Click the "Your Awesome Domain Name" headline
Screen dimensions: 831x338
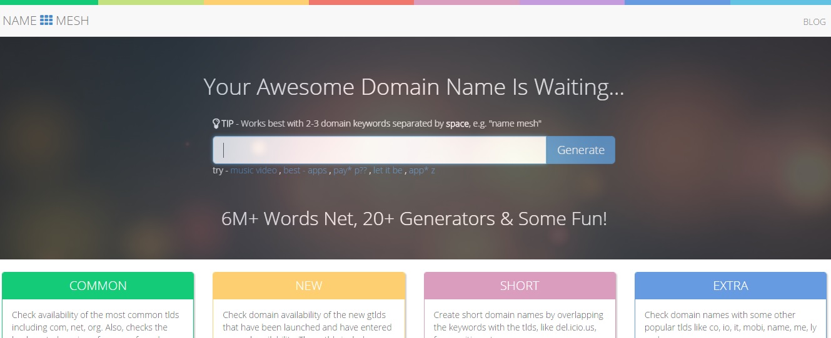click(414, 87)
